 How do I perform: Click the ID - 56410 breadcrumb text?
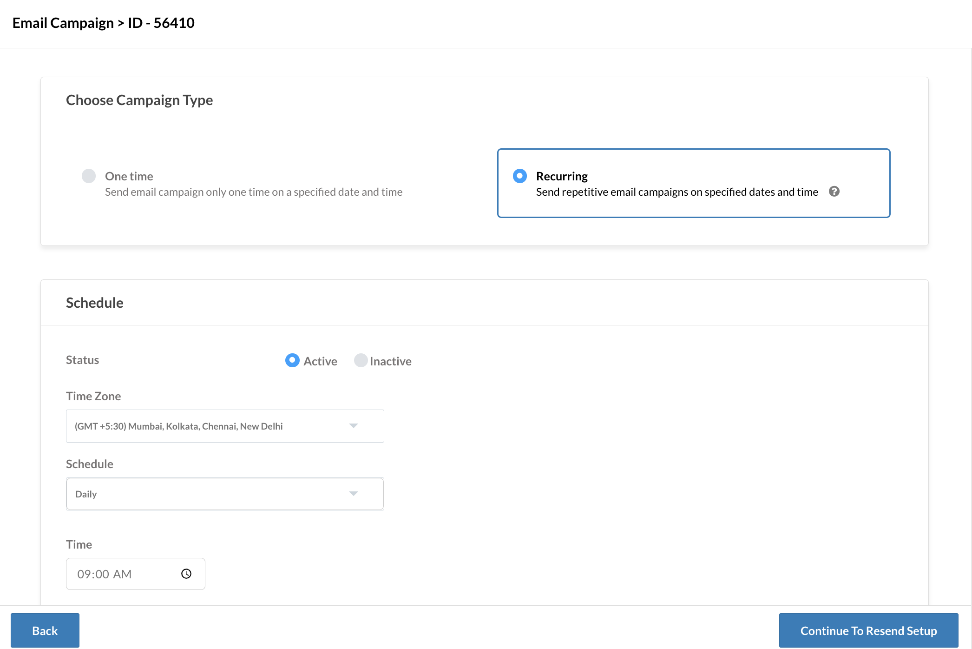click(161, 23)
